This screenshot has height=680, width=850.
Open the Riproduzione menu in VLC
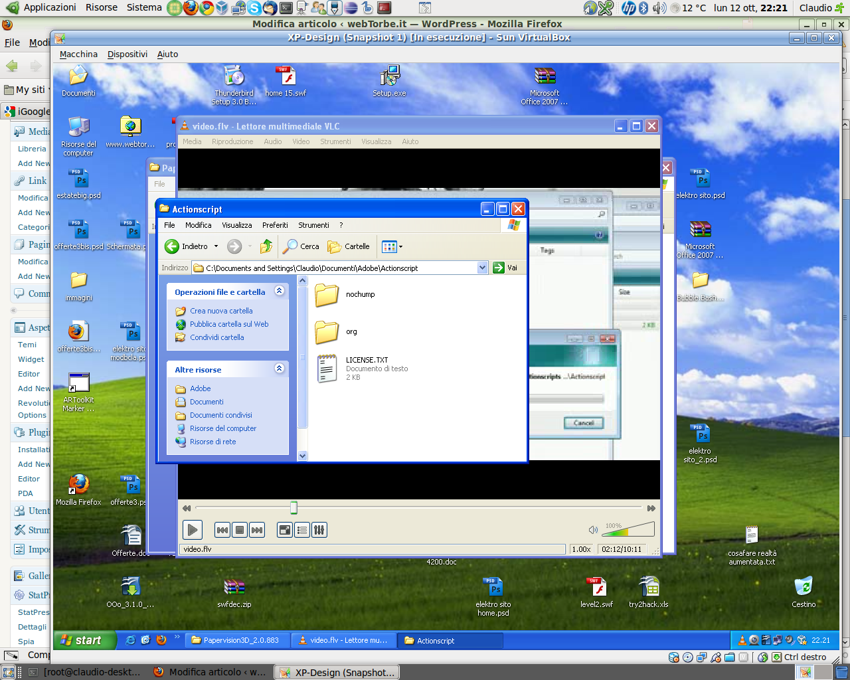click(x=232, y=141)
